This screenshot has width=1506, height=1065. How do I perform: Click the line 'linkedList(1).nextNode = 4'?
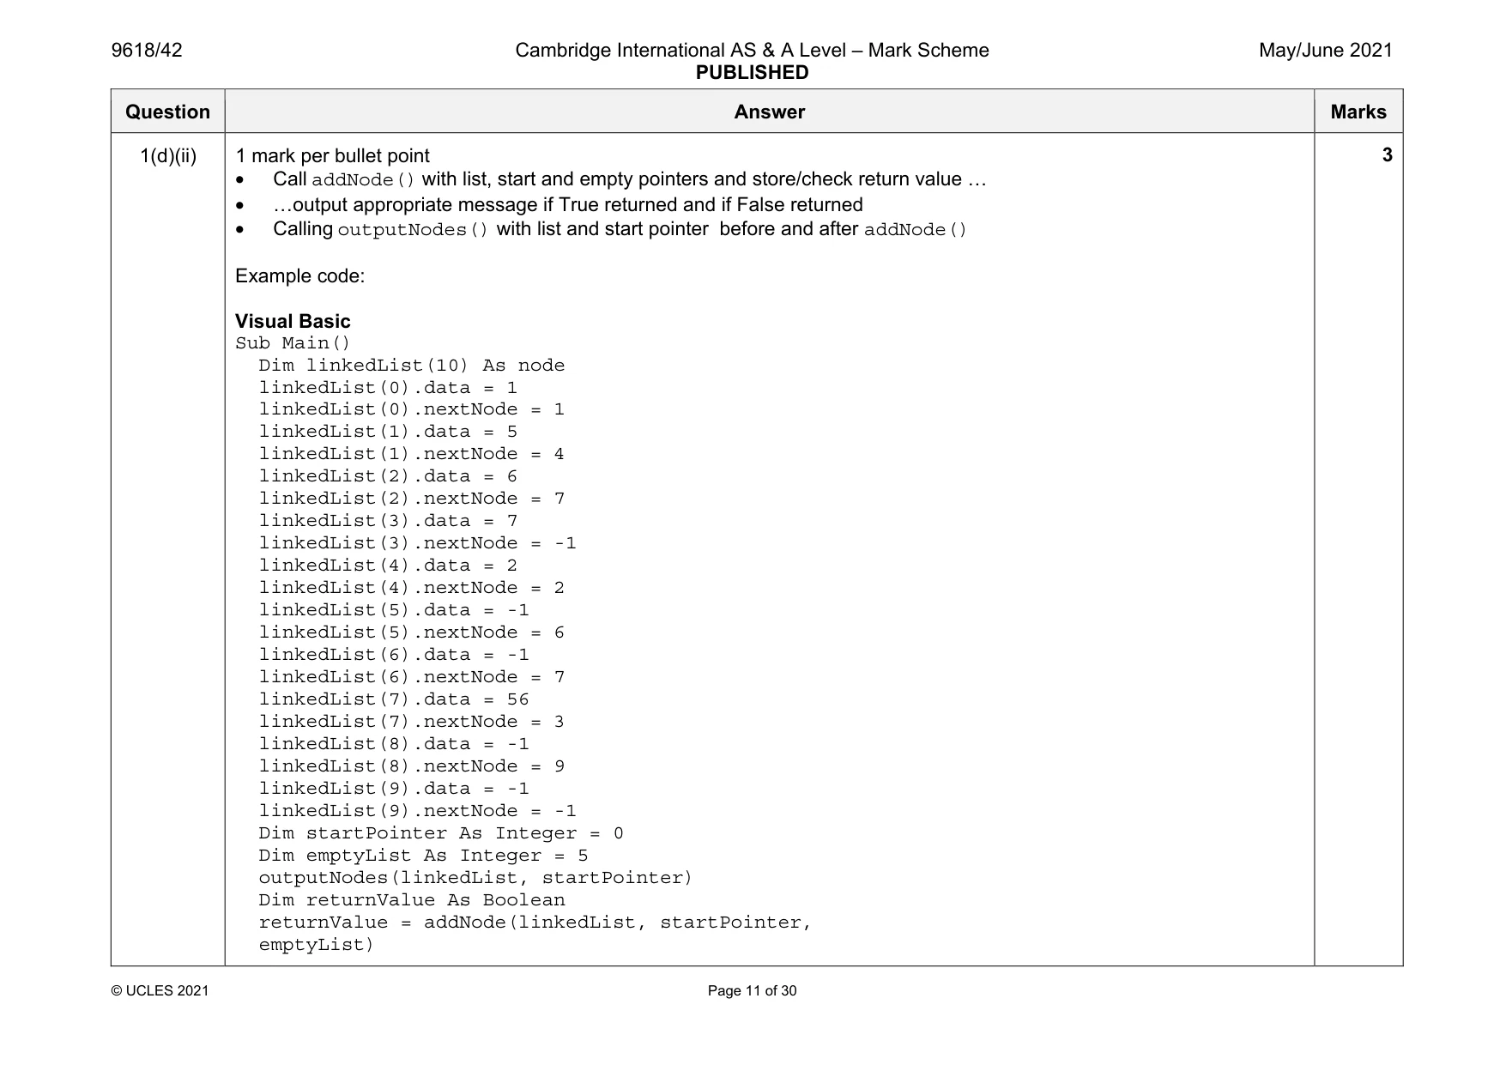[x=412, y=454]
